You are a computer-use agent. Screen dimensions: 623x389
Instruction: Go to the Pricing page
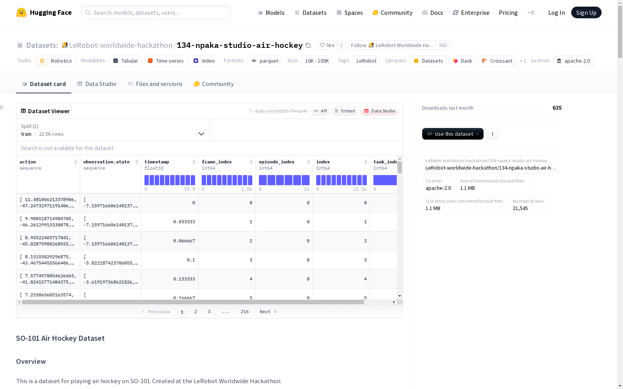click(x=508, y=12)
